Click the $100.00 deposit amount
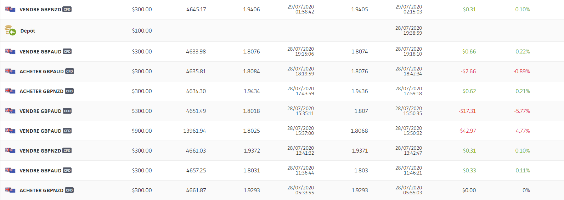Viewport: 564px width, 200px height. point(142,31)
